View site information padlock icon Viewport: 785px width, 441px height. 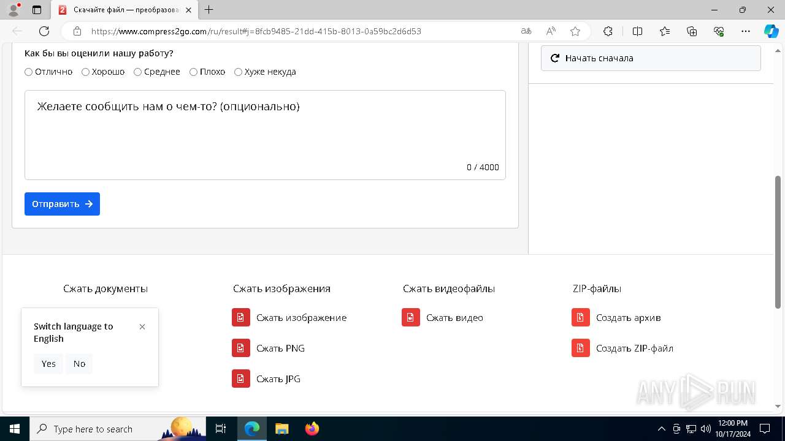[x=77, y=31]
